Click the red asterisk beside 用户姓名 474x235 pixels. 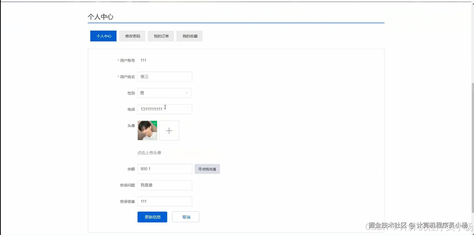(x=118, y=77)
